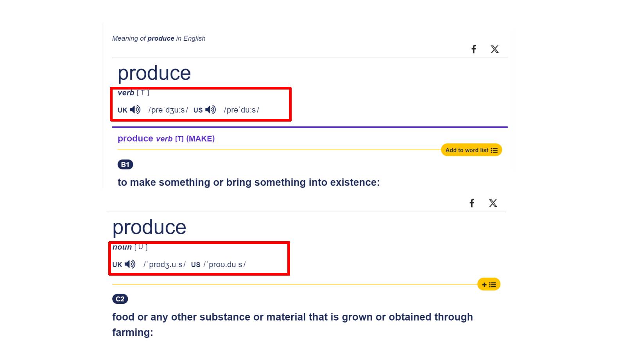Screen dimensions: 631x355
Task: Click the [T] grammar code under the verb headword
Action: click(x=143, y=93)
